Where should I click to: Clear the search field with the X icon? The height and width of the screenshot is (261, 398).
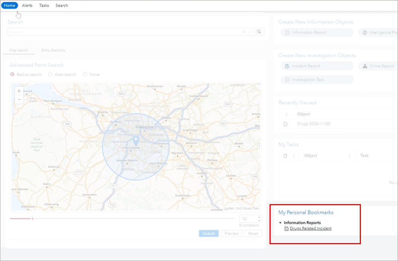(x=244, y=32)
